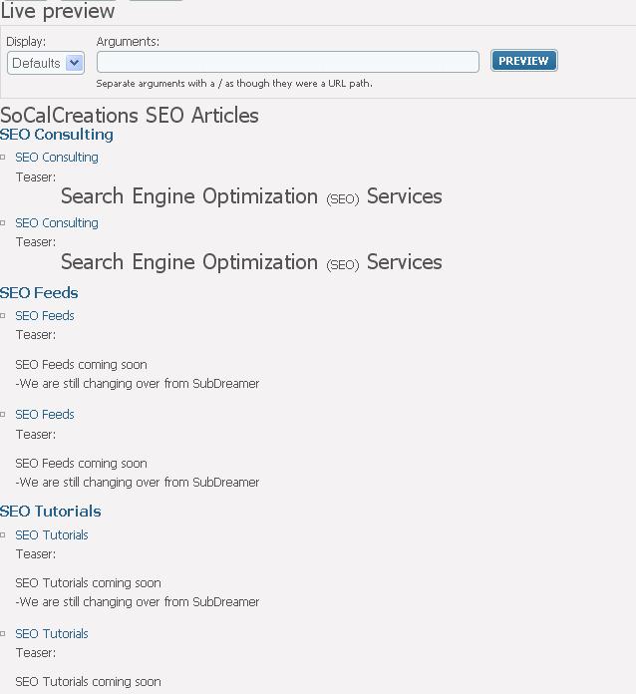Image resolution: width=636 pixels, height=694 pixels.
Task: Click the Live preview heading text
Action: point(58,11)
